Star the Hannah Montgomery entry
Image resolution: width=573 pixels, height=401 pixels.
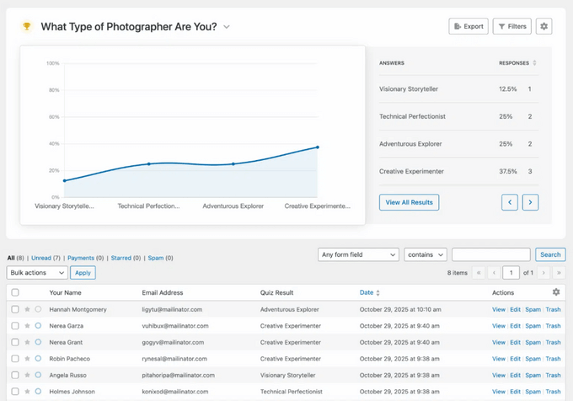coord(27,310)
